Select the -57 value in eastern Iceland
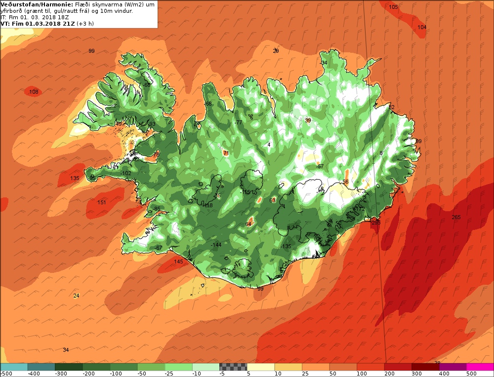 point(320,166)
